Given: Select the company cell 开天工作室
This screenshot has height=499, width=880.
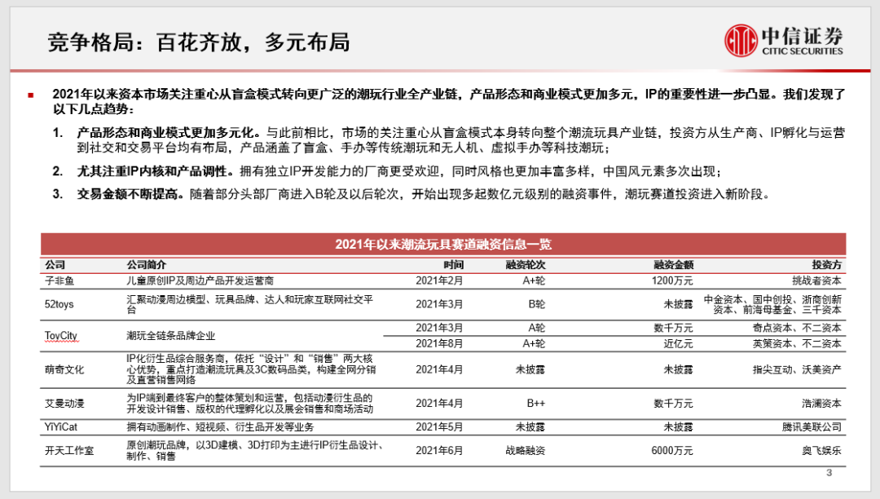Looking at the screenshot, I should click(69, 451).
